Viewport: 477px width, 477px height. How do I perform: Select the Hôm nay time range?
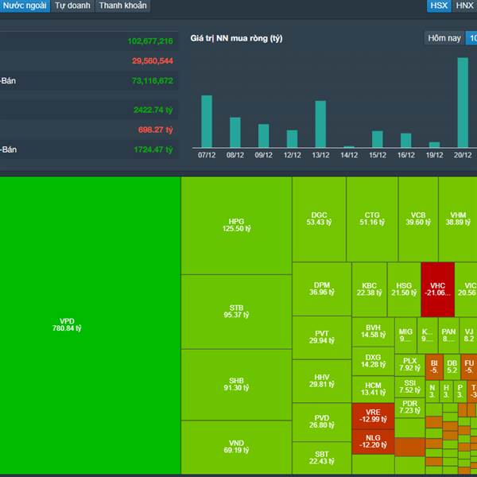[444, 38]
